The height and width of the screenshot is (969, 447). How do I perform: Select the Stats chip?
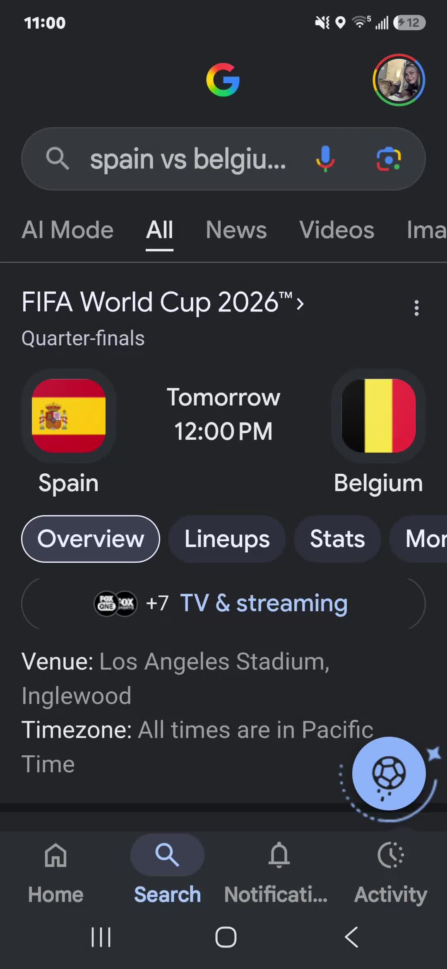pos(337,539)
